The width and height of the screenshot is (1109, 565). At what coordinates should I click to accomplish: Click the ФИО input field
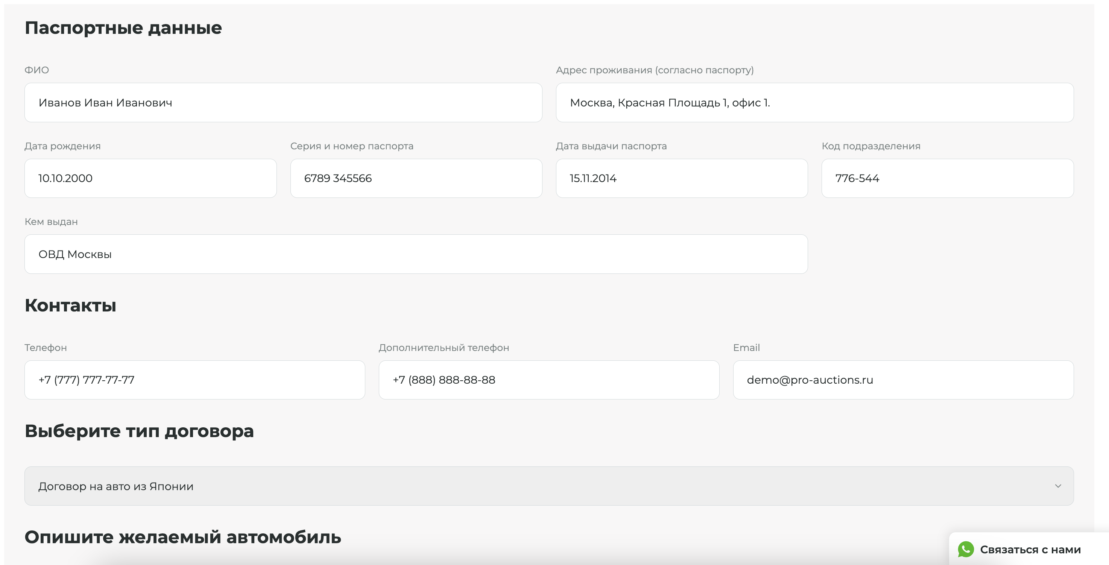coord(283,102)
